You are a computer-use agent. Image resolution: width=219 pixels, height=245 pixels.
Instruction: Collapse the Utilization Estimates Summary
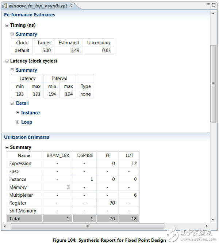coord(7,147)
